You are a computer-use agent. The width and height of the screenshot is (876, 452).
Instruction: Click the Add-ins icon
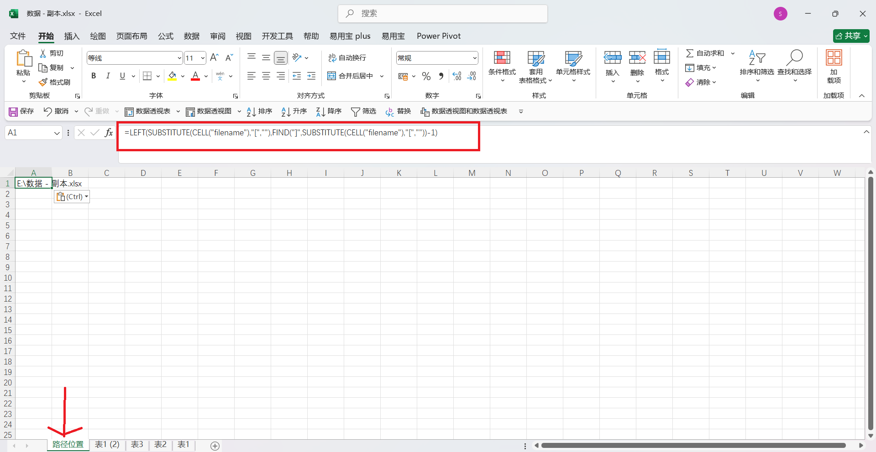(834, 57)
